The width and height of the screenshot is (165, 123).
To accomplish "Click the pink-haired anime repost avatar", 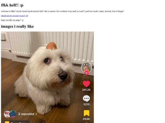I will 7,114.
